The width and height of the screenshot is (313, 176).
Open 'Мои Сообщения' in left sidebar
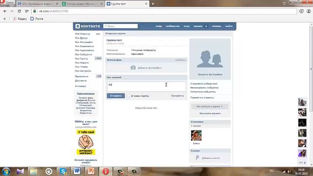[84, 54]
